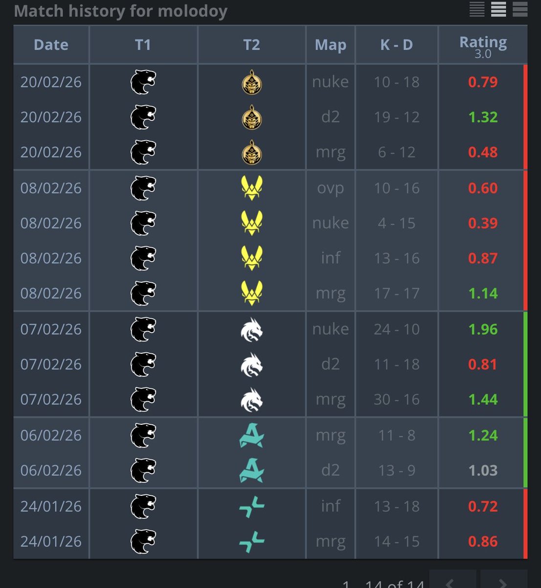Image resolution: width=541 pixels, height=588 pixels.
Task: Click Vitality logo in the inf 13 - 16 row
Action: 252,258
